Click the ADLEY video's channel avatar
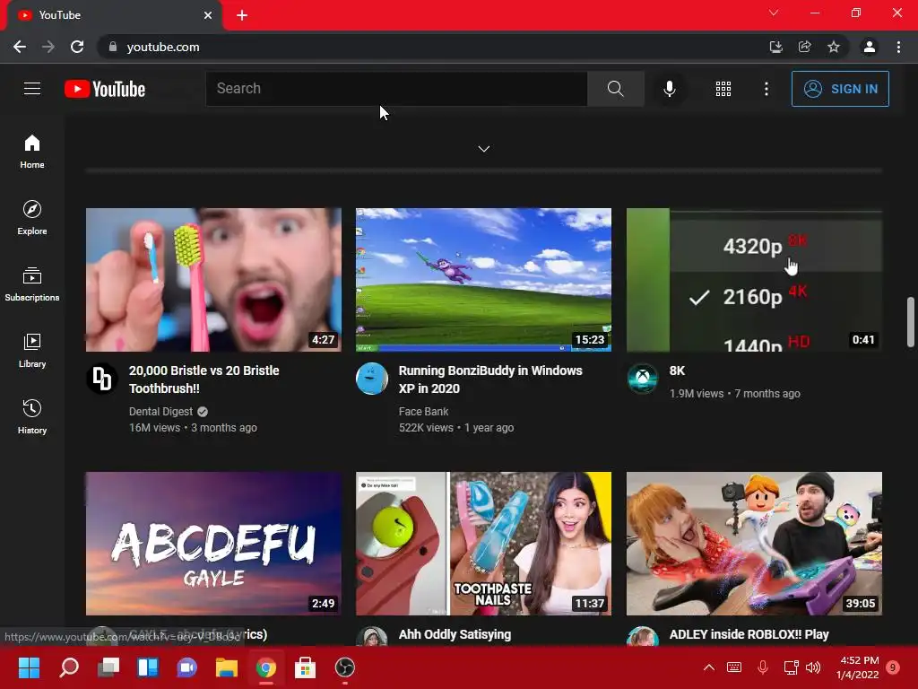The width and height of the screenshot is (918, 689). pyautogui.click(x=642, y=637)
